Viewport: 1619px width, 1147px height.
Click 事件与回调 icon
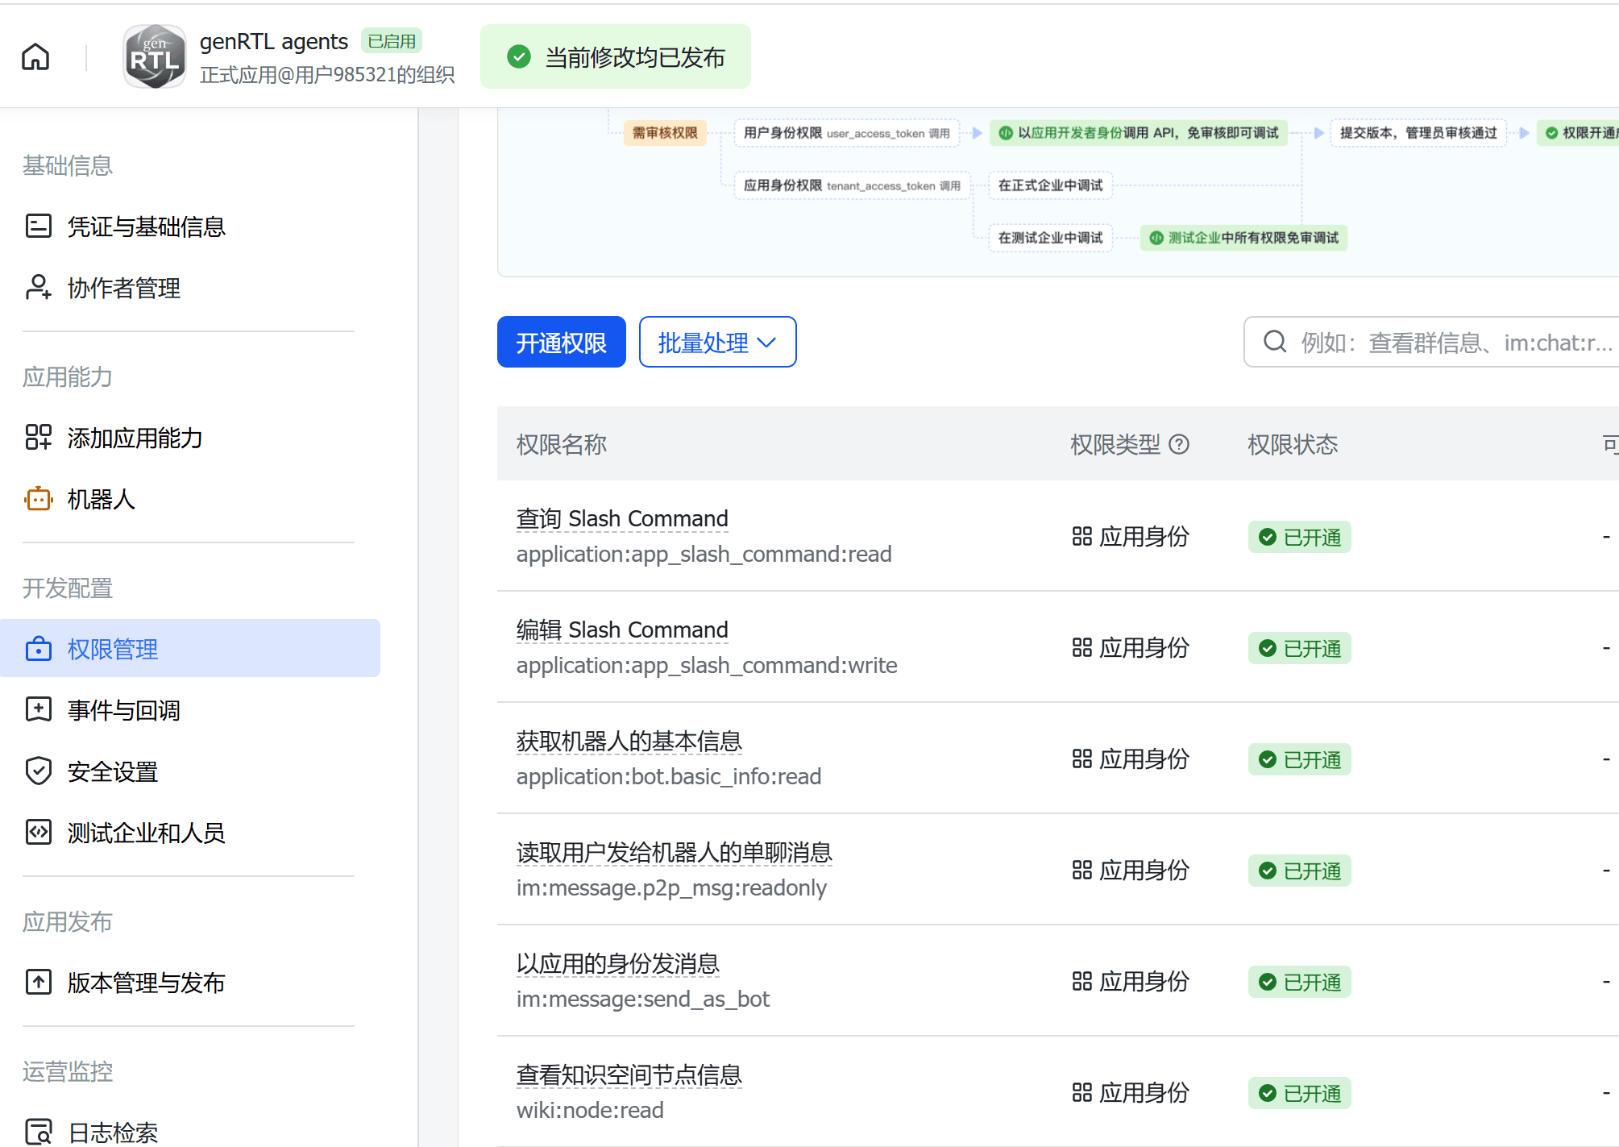click(39, 709)
